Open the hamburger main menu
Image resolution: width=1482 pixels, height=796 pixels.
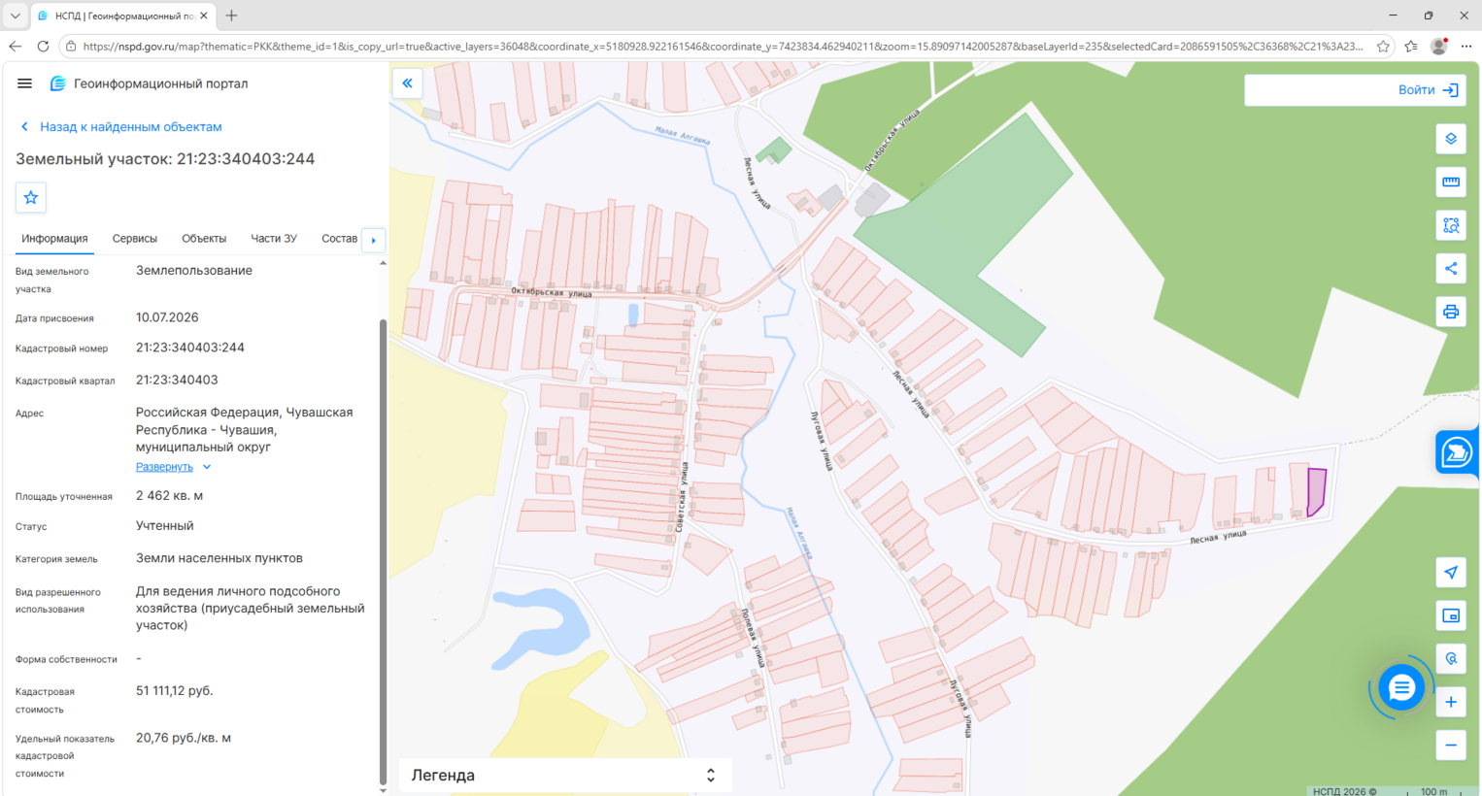pyautogui.click(x=24, y=83)
